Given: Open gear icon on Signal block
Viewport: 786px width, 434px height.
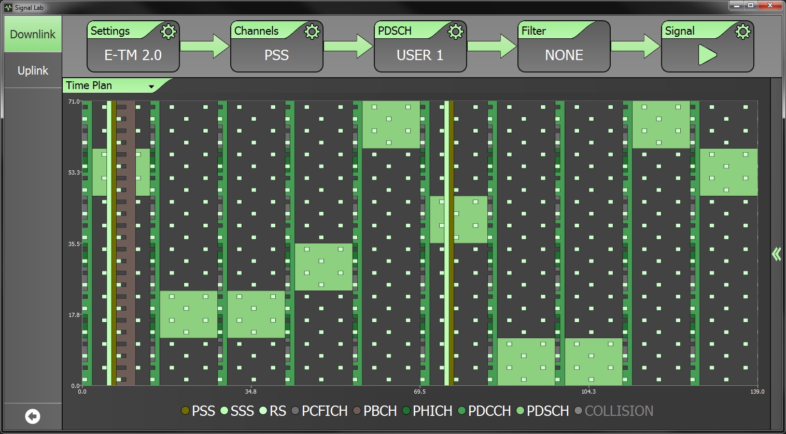Looking at the screenshot, I should [x=743, y=32].
